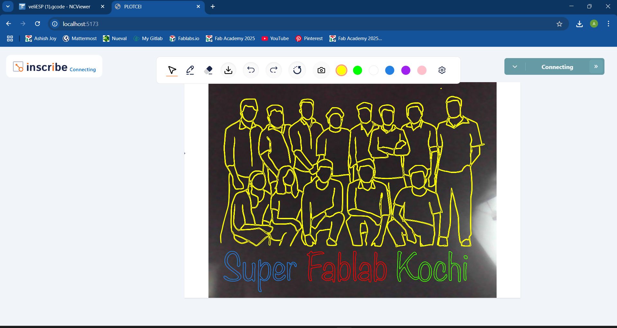
Task: View site information icon
Action: 55,24
